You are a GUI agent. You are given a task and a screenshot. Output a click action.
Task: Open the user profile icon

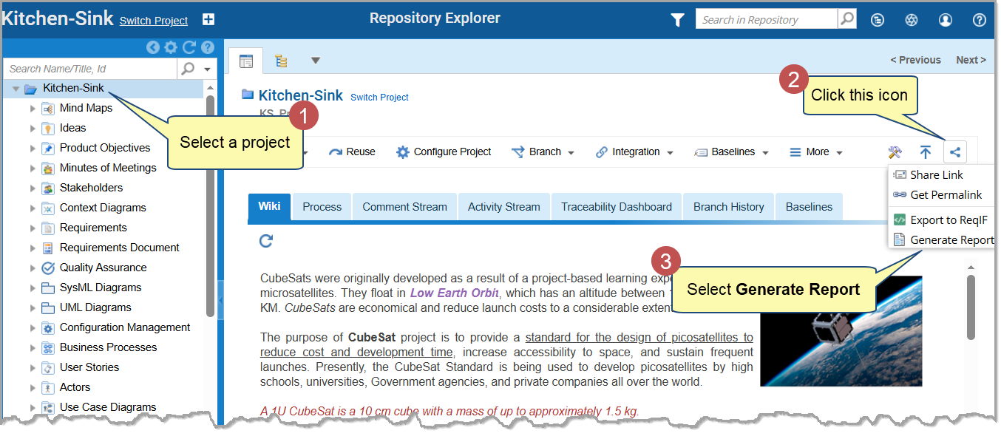click(946, 20)
